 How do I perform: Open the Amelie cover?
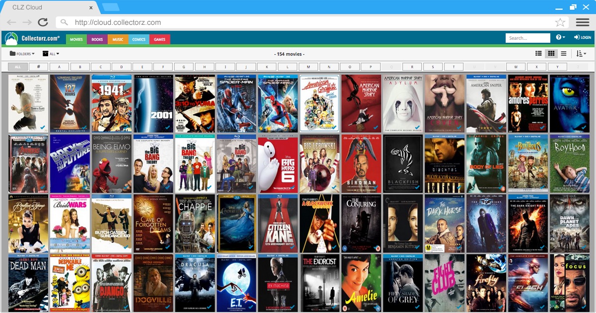coord(362,283)
